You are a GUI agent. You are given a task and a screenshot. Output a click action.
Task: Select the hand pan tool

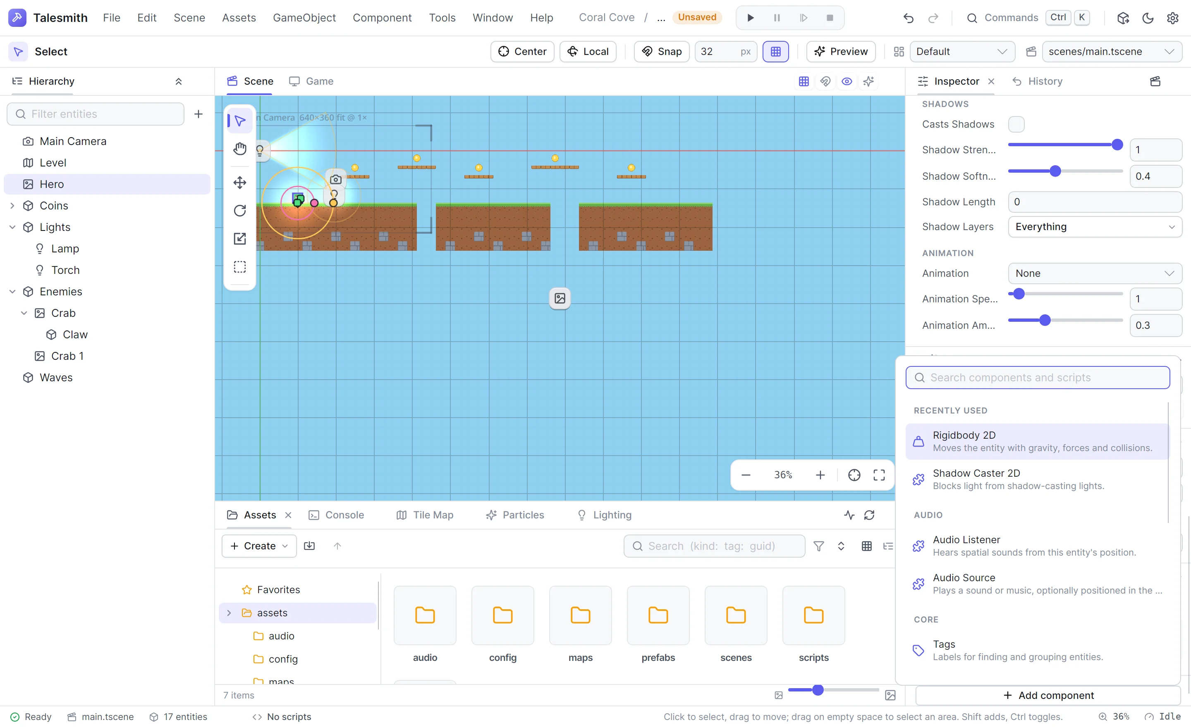[240, 149]
